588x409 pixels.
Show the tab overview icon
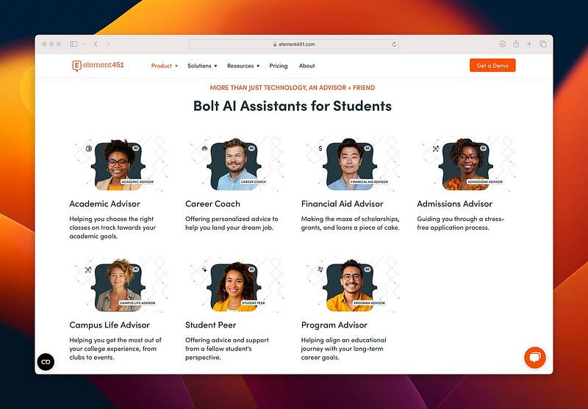(542, 44)
